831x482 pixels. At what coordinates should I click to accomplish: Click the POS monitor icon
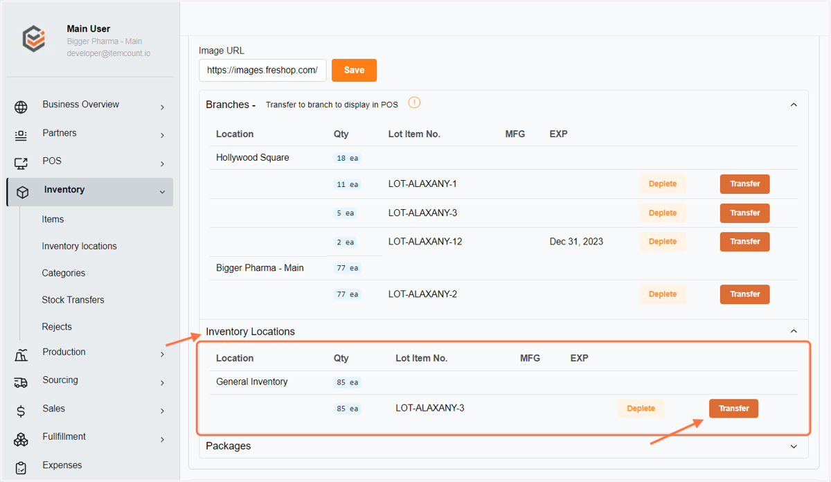pos(21,163)
